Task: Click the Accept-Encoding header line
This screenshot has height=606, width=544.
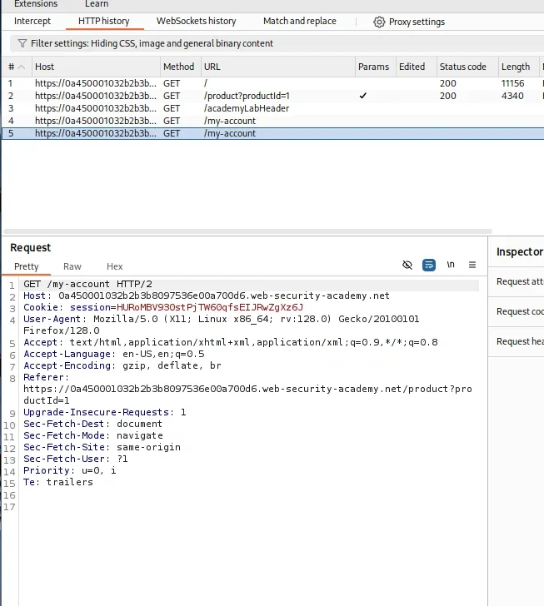Action: tap(122, 365)
